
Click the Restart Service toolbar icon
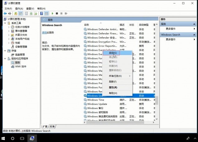tap(66, 13)
